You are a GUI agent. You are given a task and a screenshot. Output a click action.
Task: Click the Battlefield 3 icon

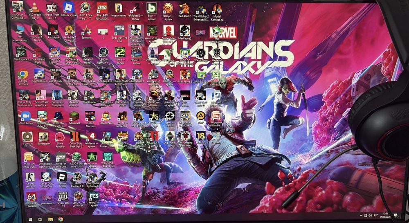[x=137, y=76]
